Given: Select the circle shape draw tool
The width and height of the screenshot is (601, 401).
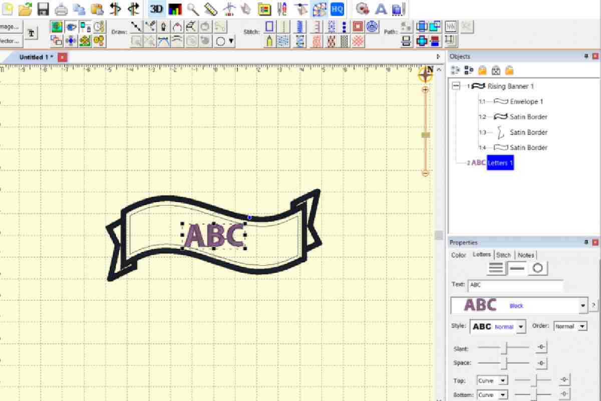Looking at the screenshot, I should (220, 42).
